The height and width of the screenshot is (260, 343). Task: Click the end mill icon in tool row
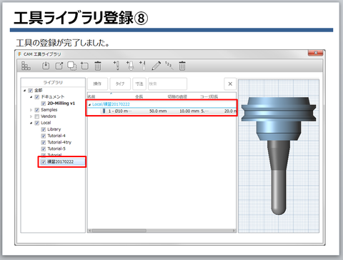(x=104, y=111)
